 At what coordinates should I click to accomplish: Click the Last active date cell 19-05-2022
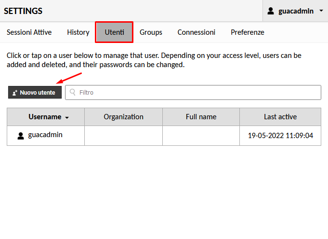(280, 136)
